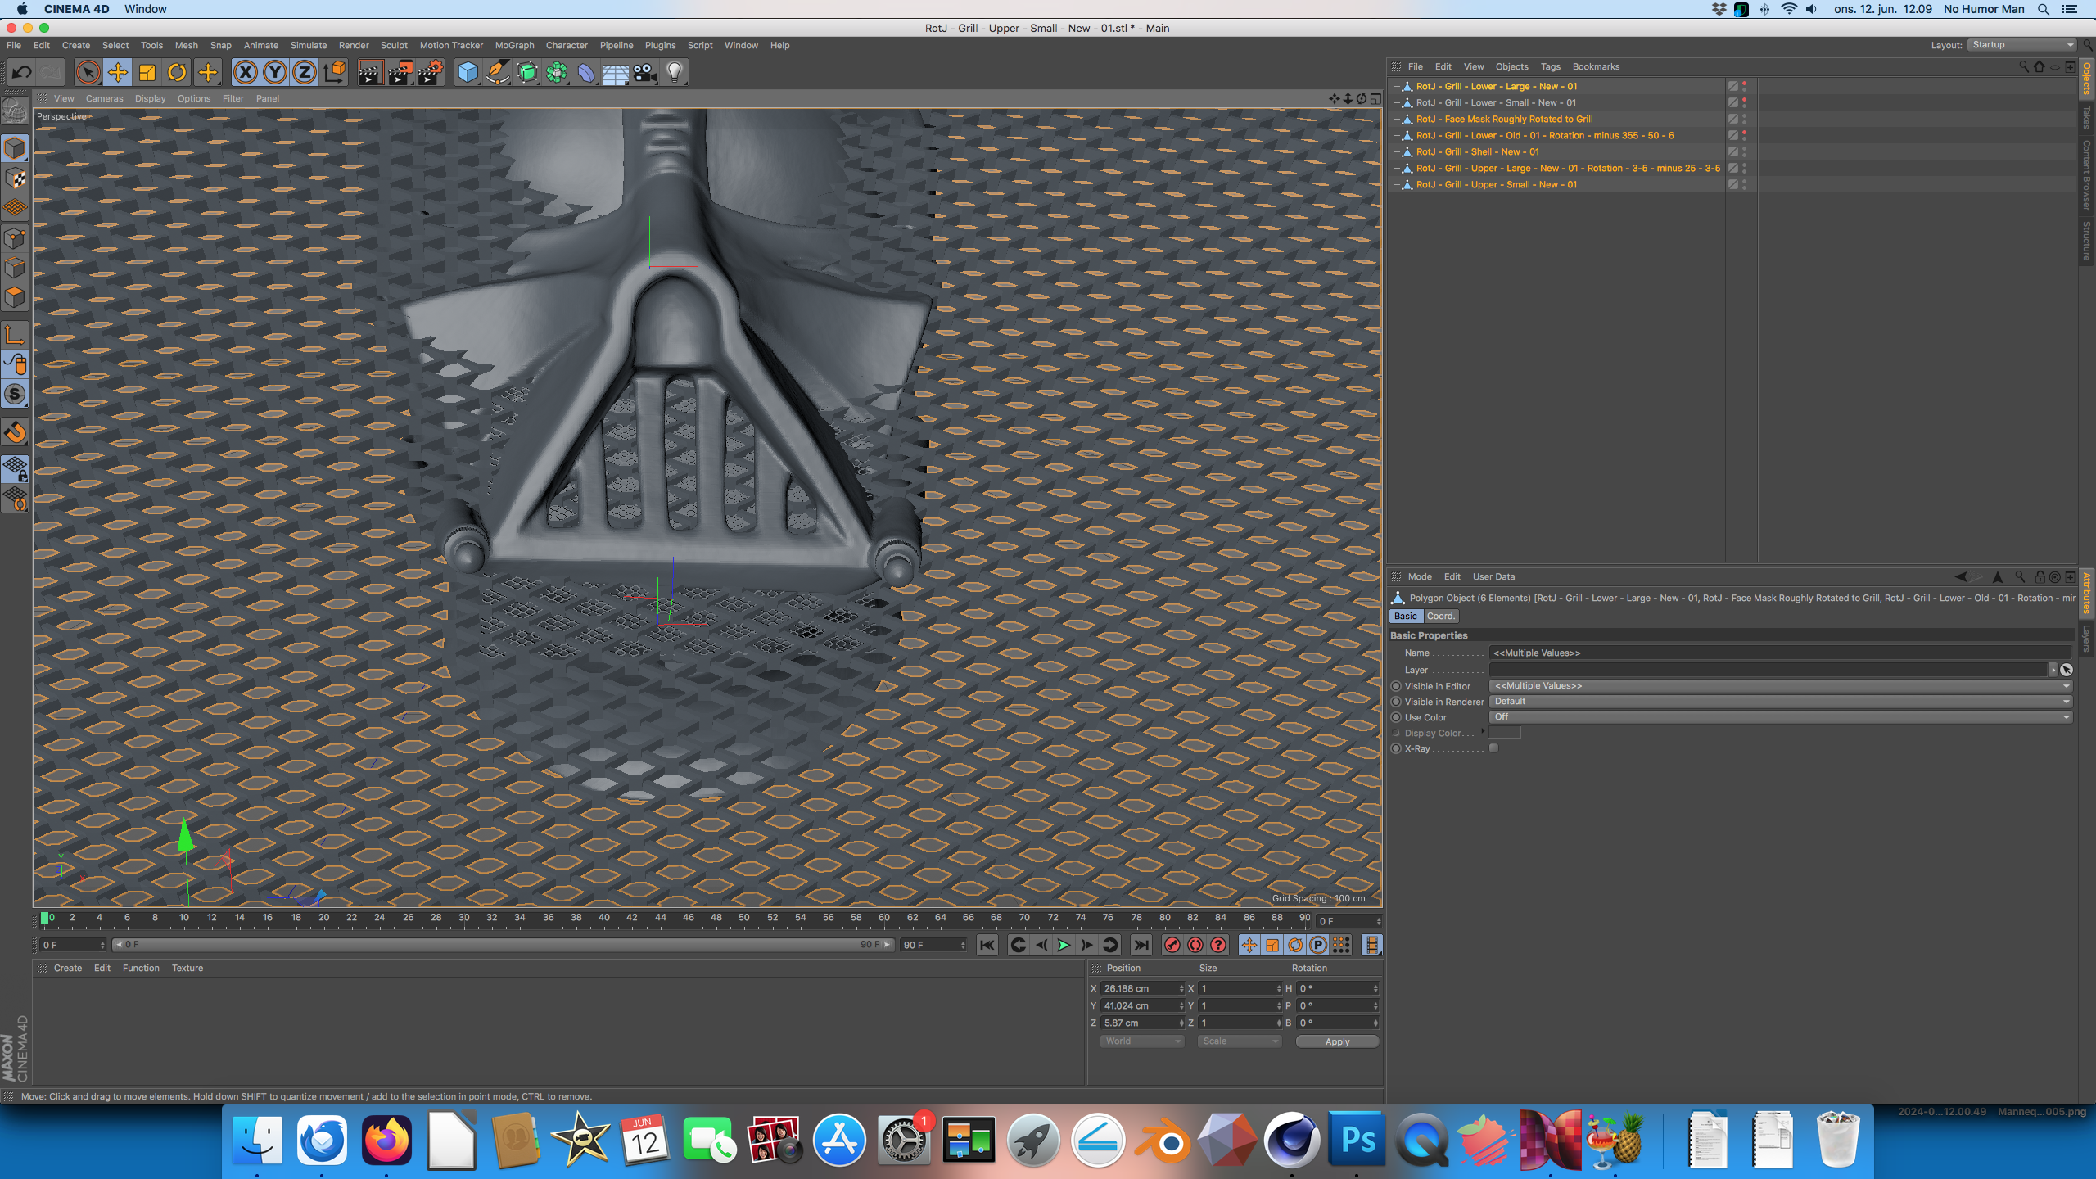Add a Light using lightbulb icon

(675, 72)
